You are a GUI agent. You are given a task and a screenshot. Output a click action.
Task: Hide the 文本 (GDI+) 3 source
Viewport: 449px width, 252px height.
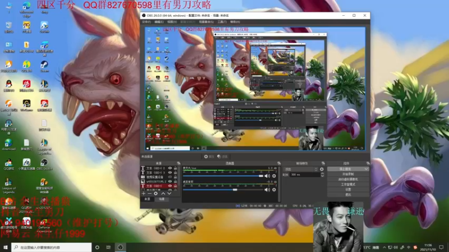pos(170,172)
